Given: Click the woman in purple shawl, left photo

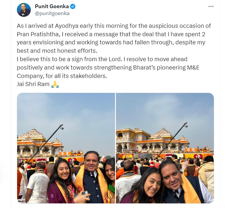Looking at the screenshot, I should tap(63, 182).
